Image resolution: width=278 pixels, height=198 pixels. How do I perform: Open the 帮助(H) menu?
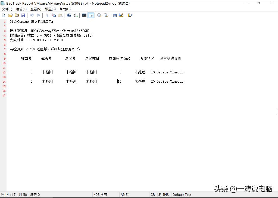[65, 9]
